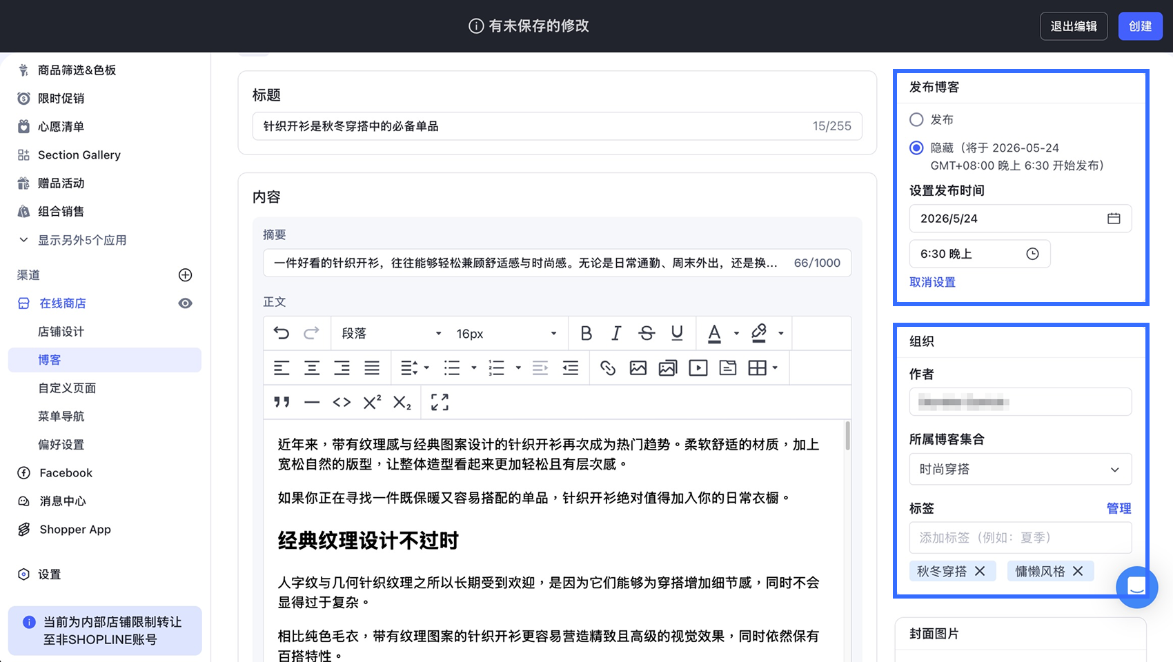The height and width of the screenshot is (662, 1173).
Task: Open the 段落 paragraph style dropdown
Action: tap(391, 334)
